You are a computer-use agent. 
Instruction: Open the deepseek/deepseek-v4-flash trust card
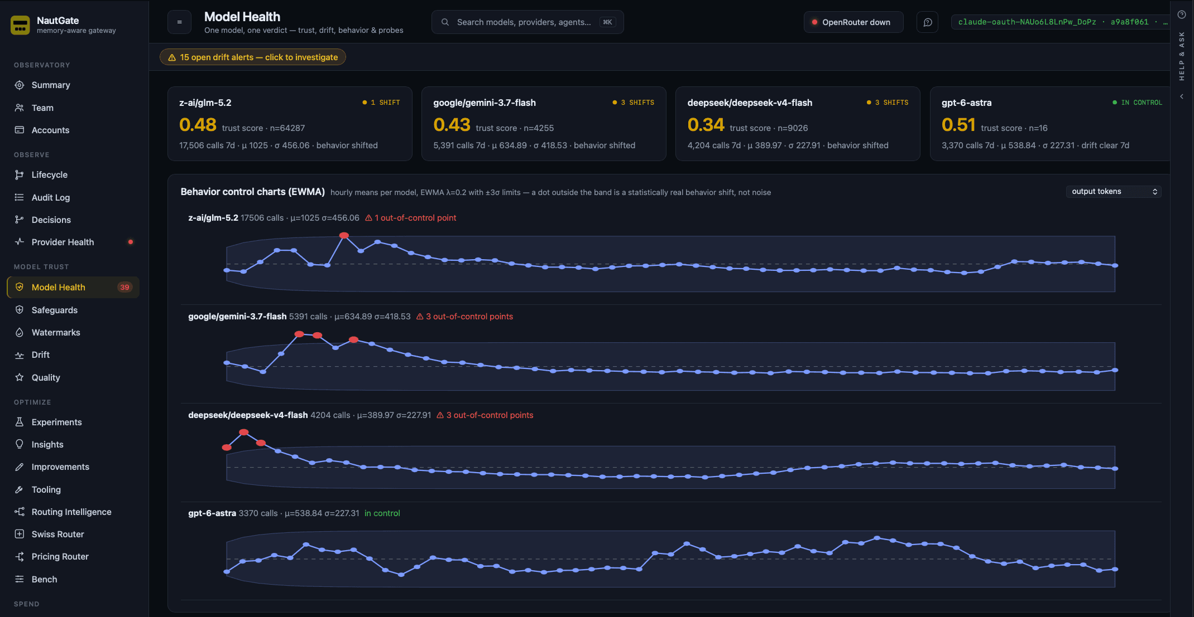(x=798, y=124)
